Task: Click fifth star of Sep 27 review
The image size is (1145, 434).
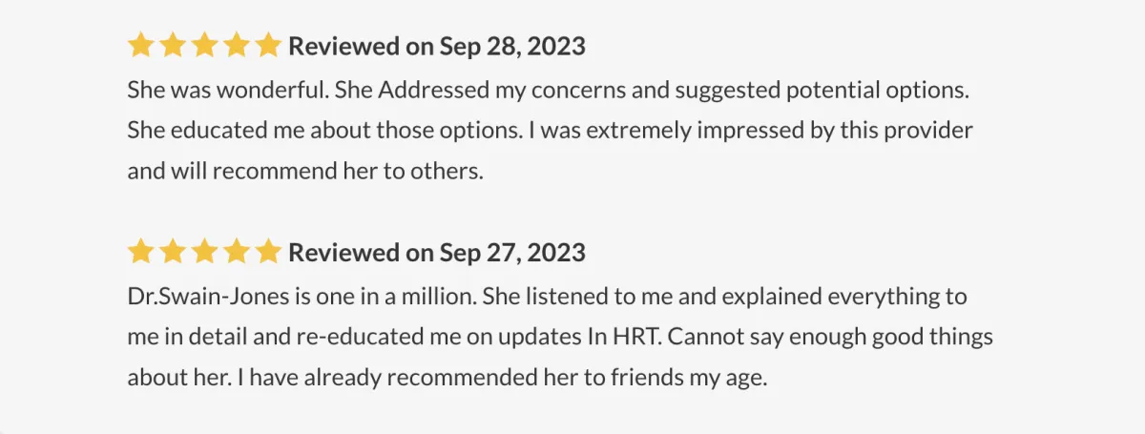Action: [269, 252]
